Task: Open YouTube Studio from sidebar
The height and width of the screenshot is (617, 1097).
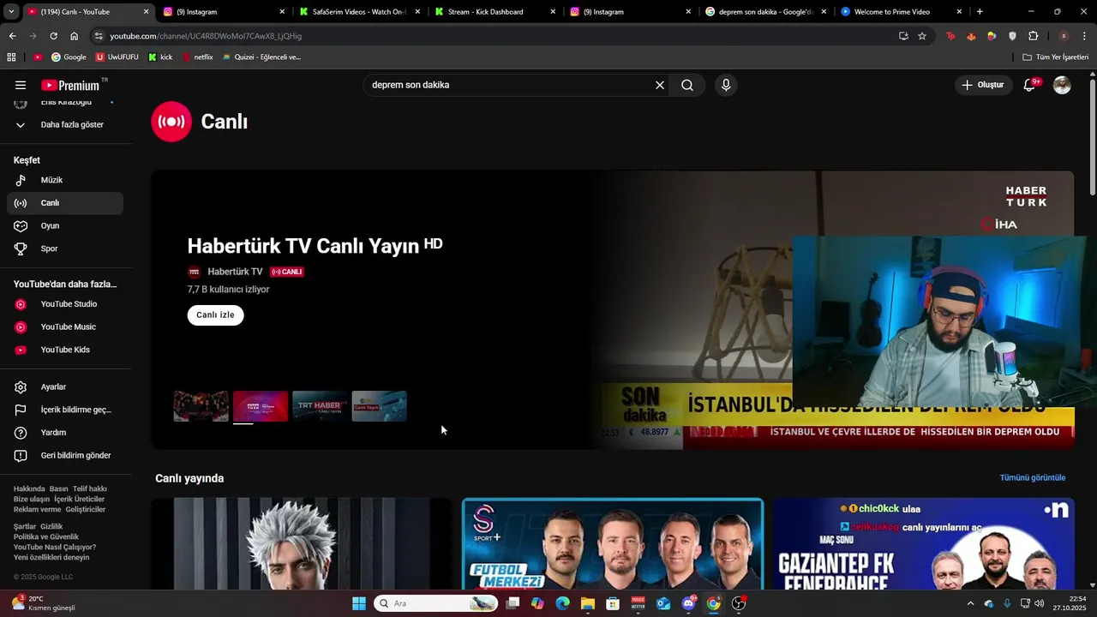Action: pos(65,304)
